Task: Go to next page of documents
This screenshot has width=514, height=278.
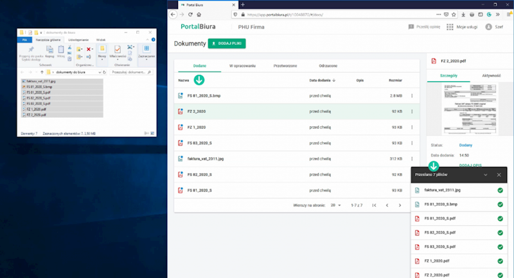Action: [400, 205]
